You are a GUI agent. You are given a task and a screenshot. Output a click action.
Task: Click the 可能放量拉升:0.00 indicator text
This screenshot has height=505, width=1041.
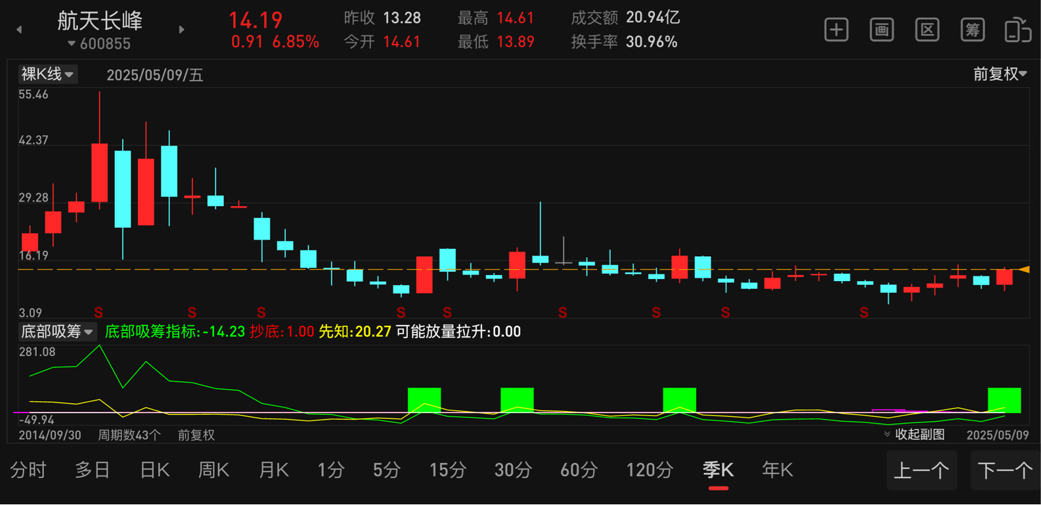coord(458,332)
